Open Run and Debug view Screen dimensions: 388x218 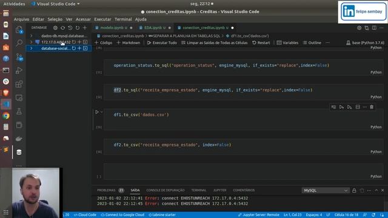click(19, 70)
